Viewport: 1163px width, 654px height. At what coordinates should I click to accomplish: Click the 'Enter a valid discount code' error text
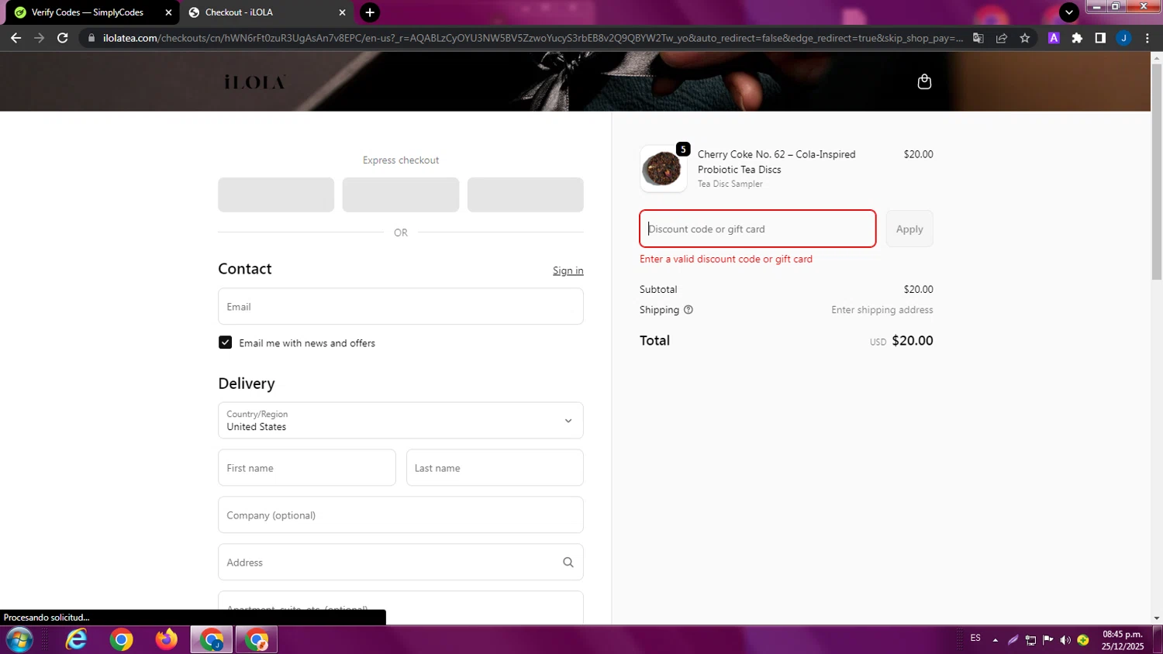(x=726, y=260)
